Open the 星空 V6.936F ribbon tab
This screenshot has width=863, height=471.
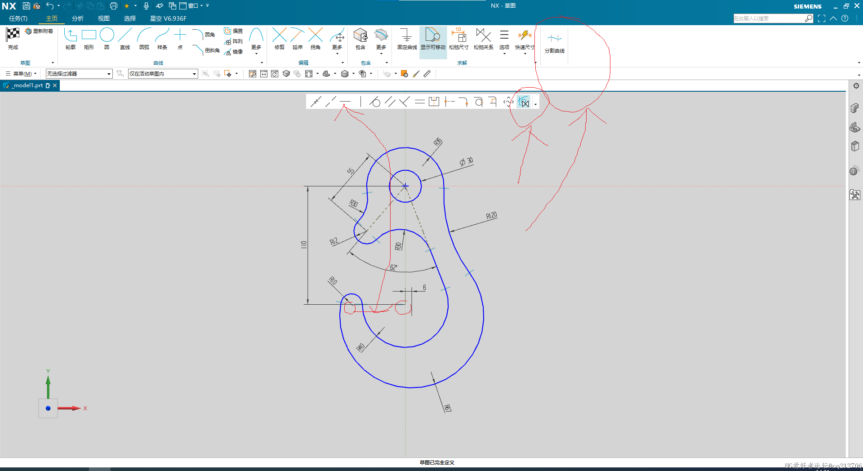coord(168,18)
